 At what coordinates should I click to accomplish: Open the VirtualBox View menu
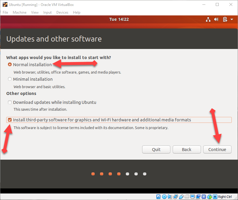(35, 12)
